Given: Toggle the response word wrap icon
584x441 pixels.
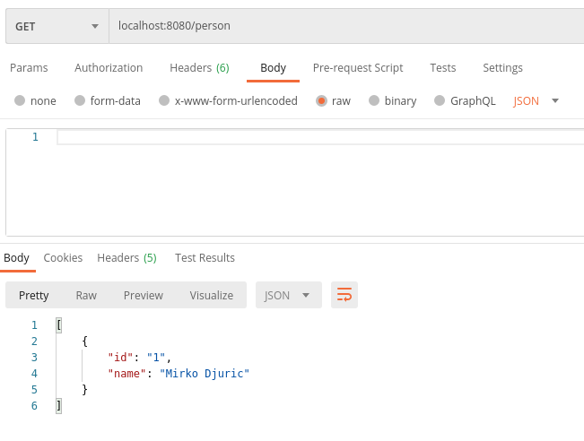Looking at the screenshot, I should [x=344, y=295].
